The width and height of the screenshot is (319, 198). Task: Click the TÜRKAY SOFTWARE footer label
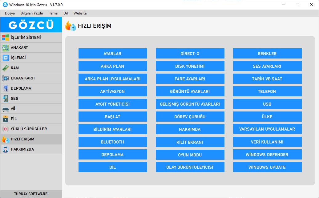point(31,194)
